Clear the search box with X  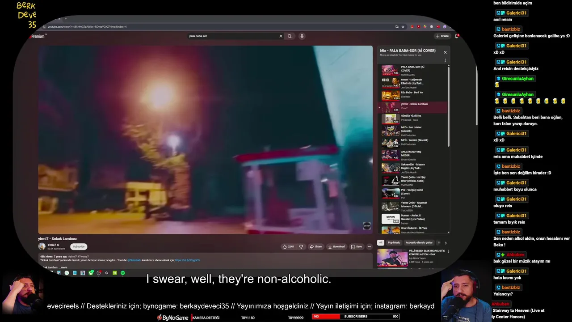281,36
